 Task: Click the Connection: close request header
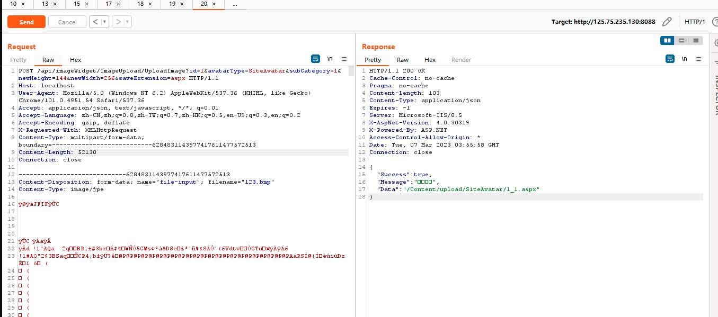[50, 160]
